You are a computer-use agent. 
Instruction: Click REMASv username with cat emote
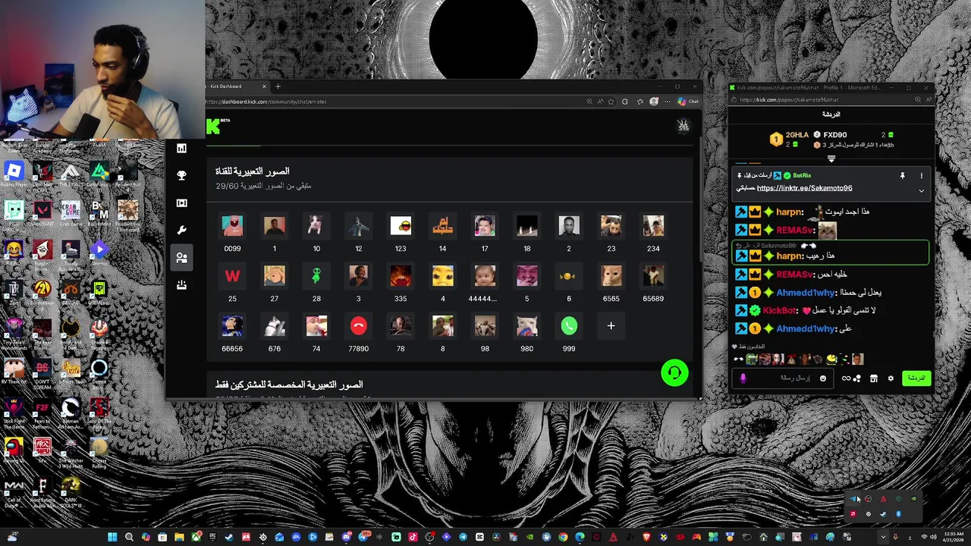click(794, 230)
